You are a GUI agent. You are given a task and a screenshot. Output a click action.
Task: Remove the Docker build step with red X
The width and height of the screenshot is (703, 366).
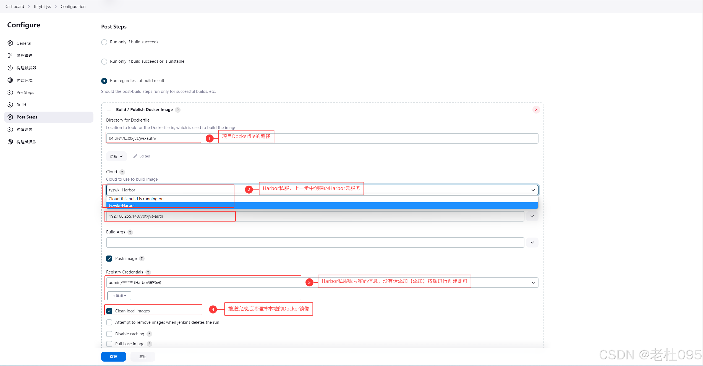point(536,110)
